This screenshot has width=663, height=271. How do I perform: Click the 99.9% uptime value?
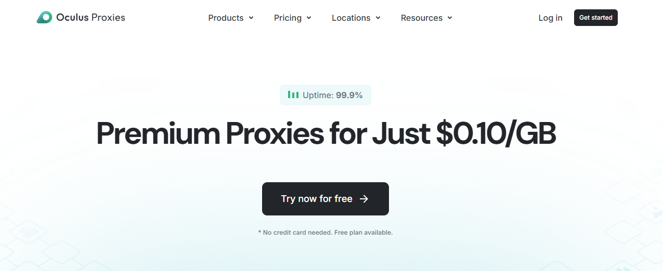[x=349, y=95]
